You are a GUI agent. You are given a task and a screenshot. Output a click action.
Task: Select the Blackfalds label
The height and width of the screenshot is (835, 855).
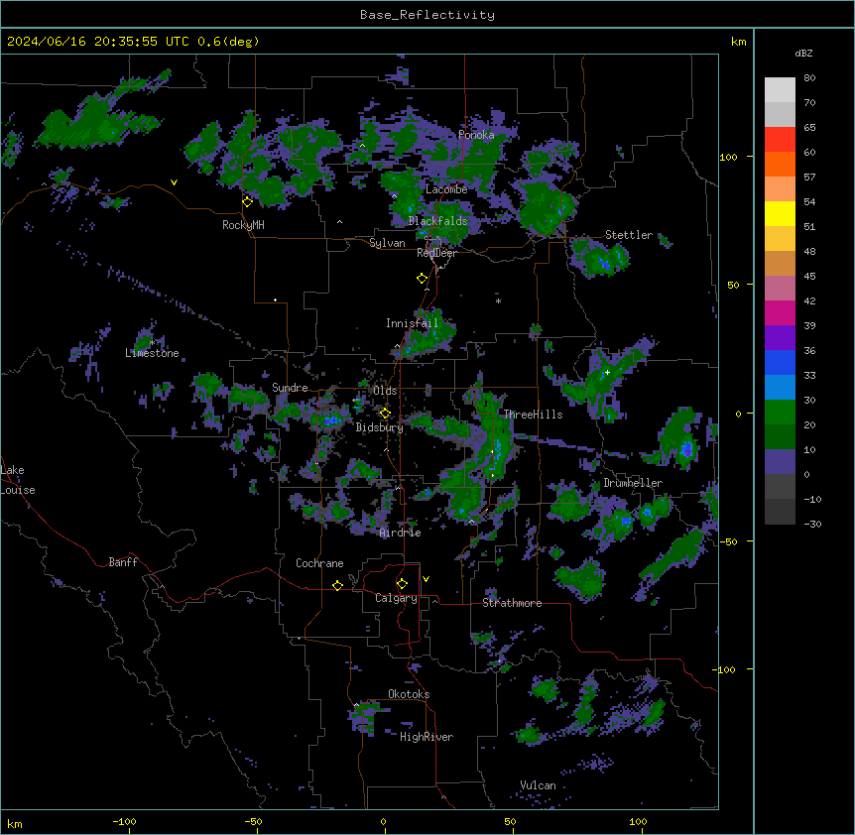coord(437,221)
